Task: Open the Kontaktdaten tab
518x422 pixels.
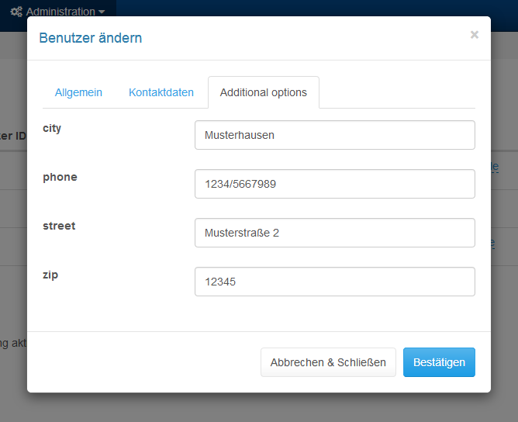Action: [161, 92]
